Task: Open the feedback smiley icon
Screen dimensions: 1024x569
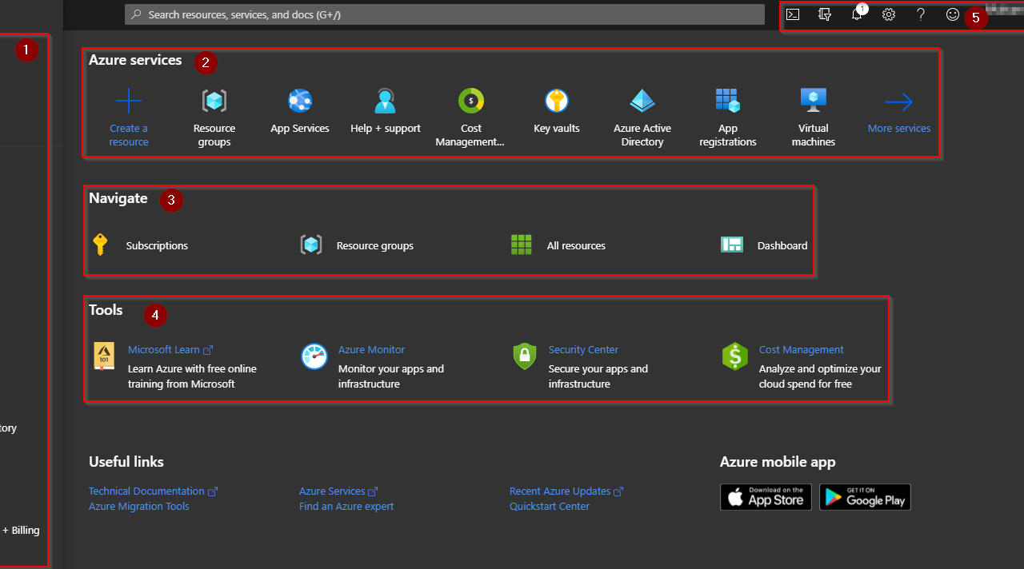Action: click(x=952, y=14)
